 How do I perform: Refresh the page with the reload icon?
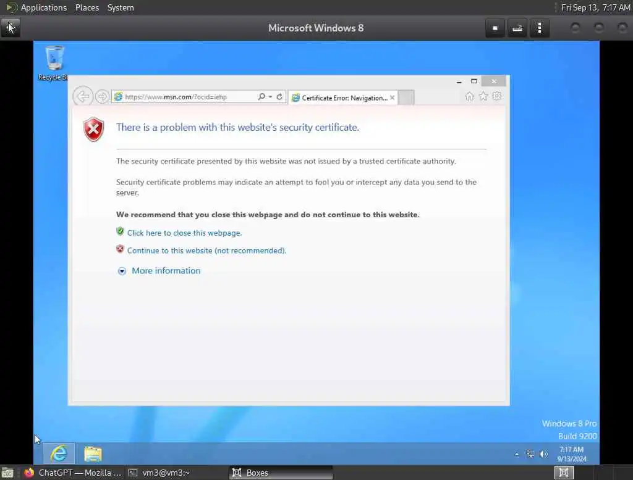point(279,96)
